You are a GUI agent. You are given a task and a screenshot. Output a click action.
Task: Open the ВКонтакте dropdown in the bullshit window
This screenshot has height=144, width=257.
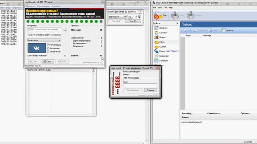117,17
